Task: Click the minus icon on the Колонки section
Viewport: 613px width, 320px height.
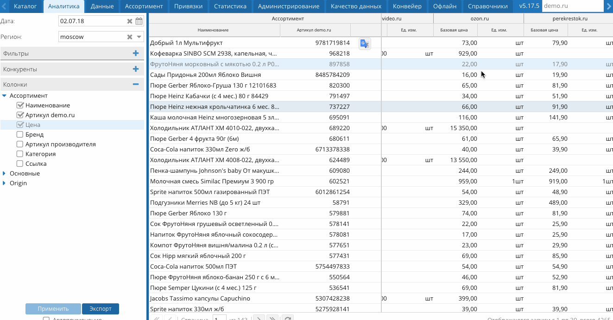Action: (136, 84)
